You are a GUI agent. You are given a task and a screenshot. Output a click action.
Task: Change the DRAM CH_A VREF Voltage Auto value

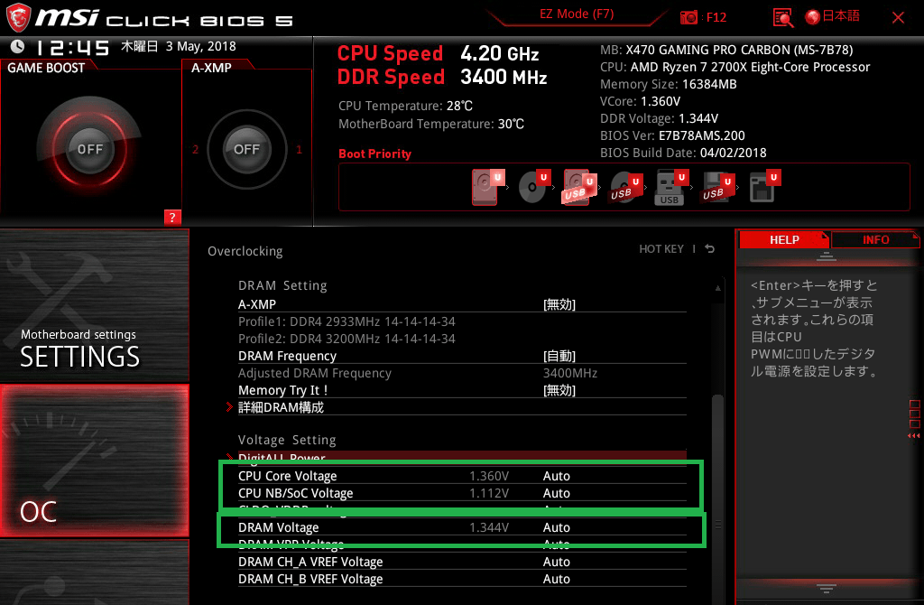[x=556, y=562]
